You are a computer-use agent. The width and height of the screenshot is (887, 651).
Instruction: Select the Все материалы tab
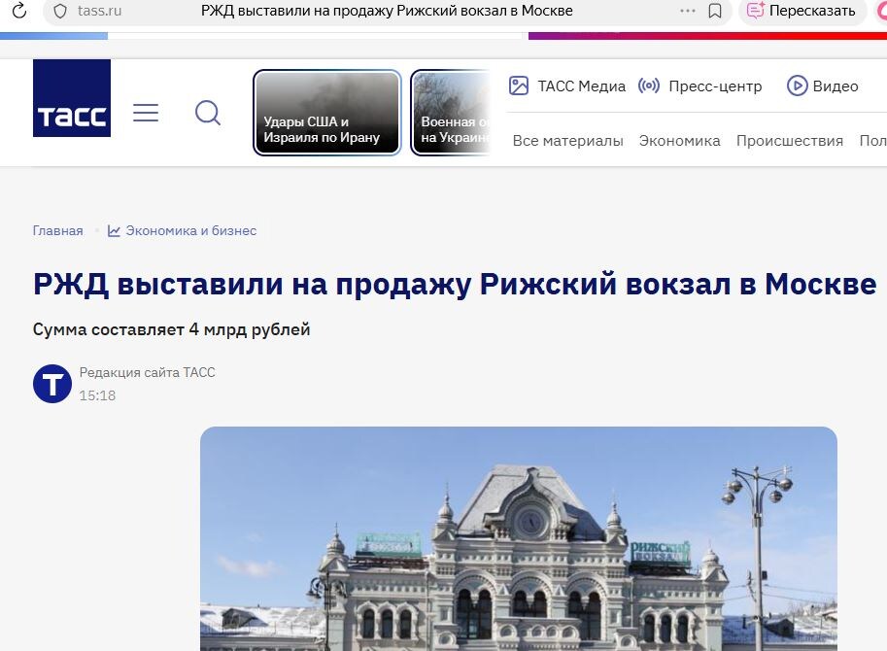568,141
